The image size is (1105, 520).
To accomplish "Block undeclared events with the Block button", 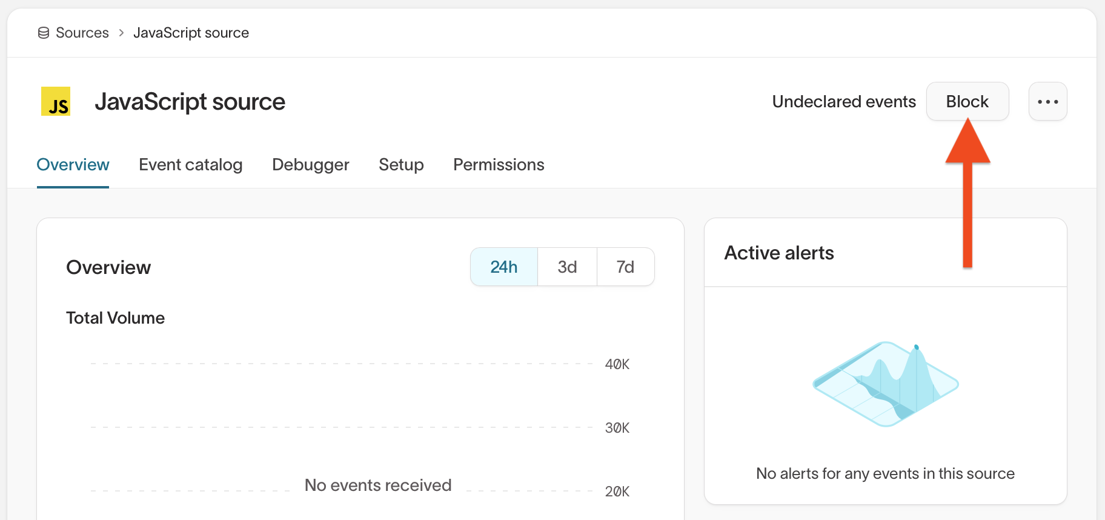I will [967, 101].
